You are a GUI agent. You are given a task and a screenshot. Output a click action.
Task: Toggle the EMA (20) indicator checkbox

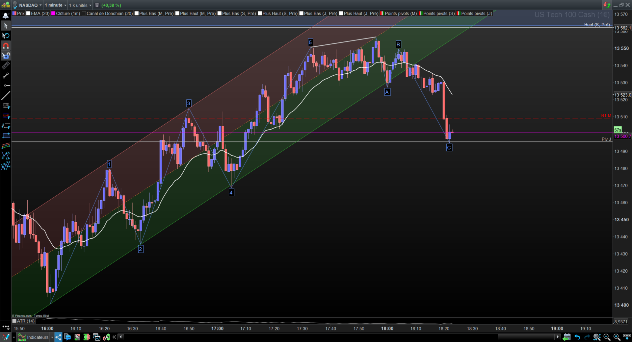tap(28, 13)
